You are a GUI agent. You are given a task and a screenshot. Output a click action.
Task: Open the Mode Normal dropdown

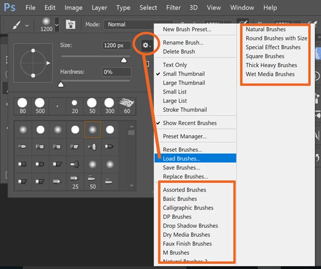[x=139, y=25]
